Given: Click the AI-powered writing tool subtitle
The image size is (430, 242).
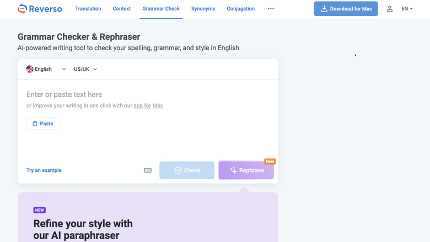Looking at the screenshot, I should coord(128,48).
